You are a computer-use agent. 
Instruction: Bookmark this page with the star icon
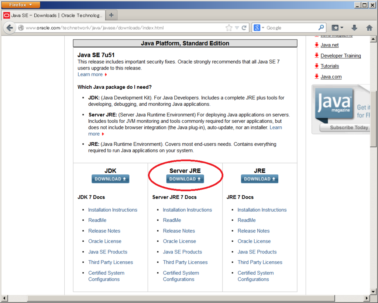(228, 27)
